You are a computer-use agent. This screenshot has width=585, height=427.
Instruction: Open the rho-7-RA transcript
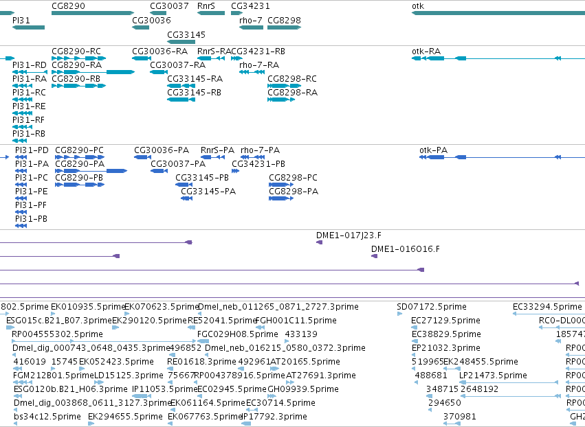pos(259,65)
